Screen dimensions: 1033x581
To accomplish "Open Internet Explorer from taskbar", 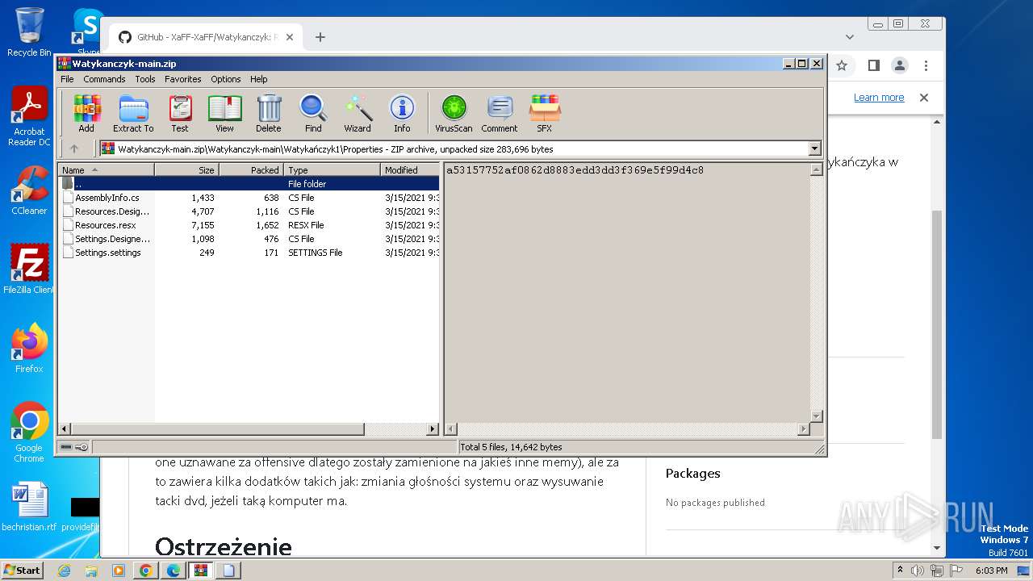I will pos(64,571).
